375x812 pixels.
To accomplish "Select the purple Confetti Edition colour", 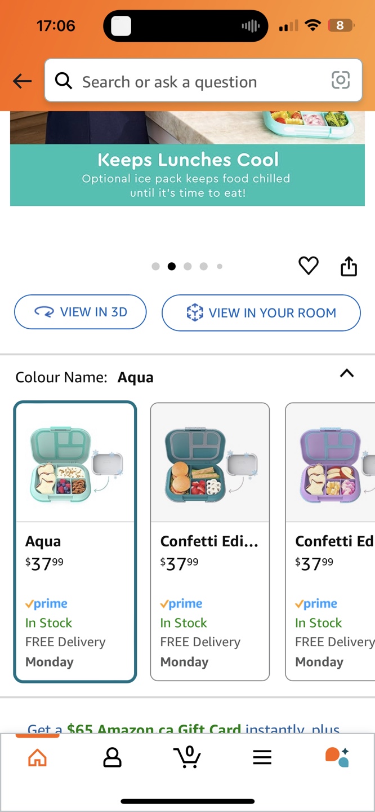I will (x=331, y=541).
